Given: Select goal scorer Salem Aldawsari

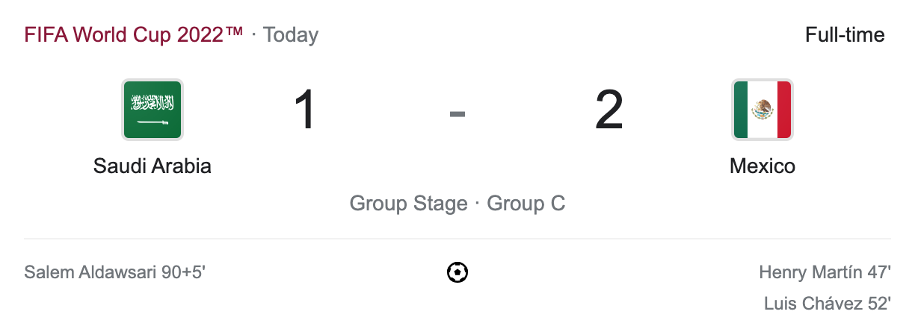Looking at the screenshot, I should pyautogui.click(x=90, y=272).
